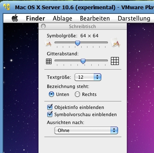
Task: Open the Darstellung menu
Action: (134, 18)
